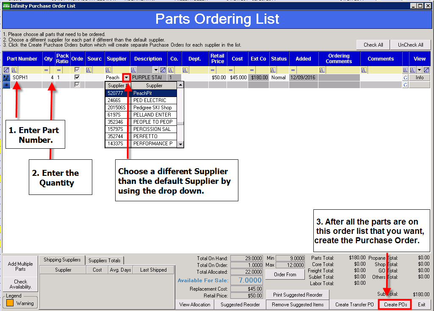Viewport: 434px width, 311px height.
Task: Click the supplier list scroll-up arrow
Action: [x=180, y=85]
